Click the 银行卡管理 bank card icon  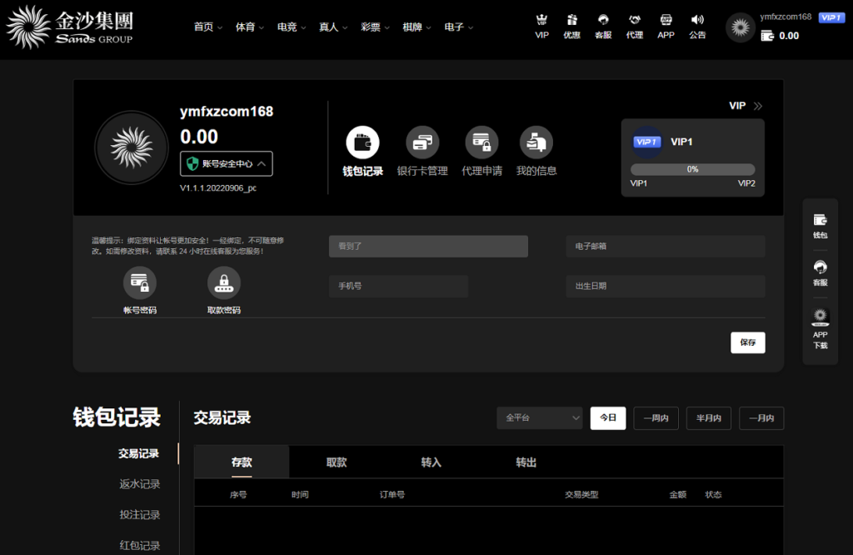point(422,142)
